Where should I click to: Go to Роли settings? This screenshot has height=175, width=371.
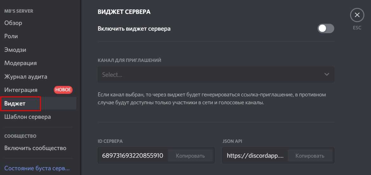[11, 36]
